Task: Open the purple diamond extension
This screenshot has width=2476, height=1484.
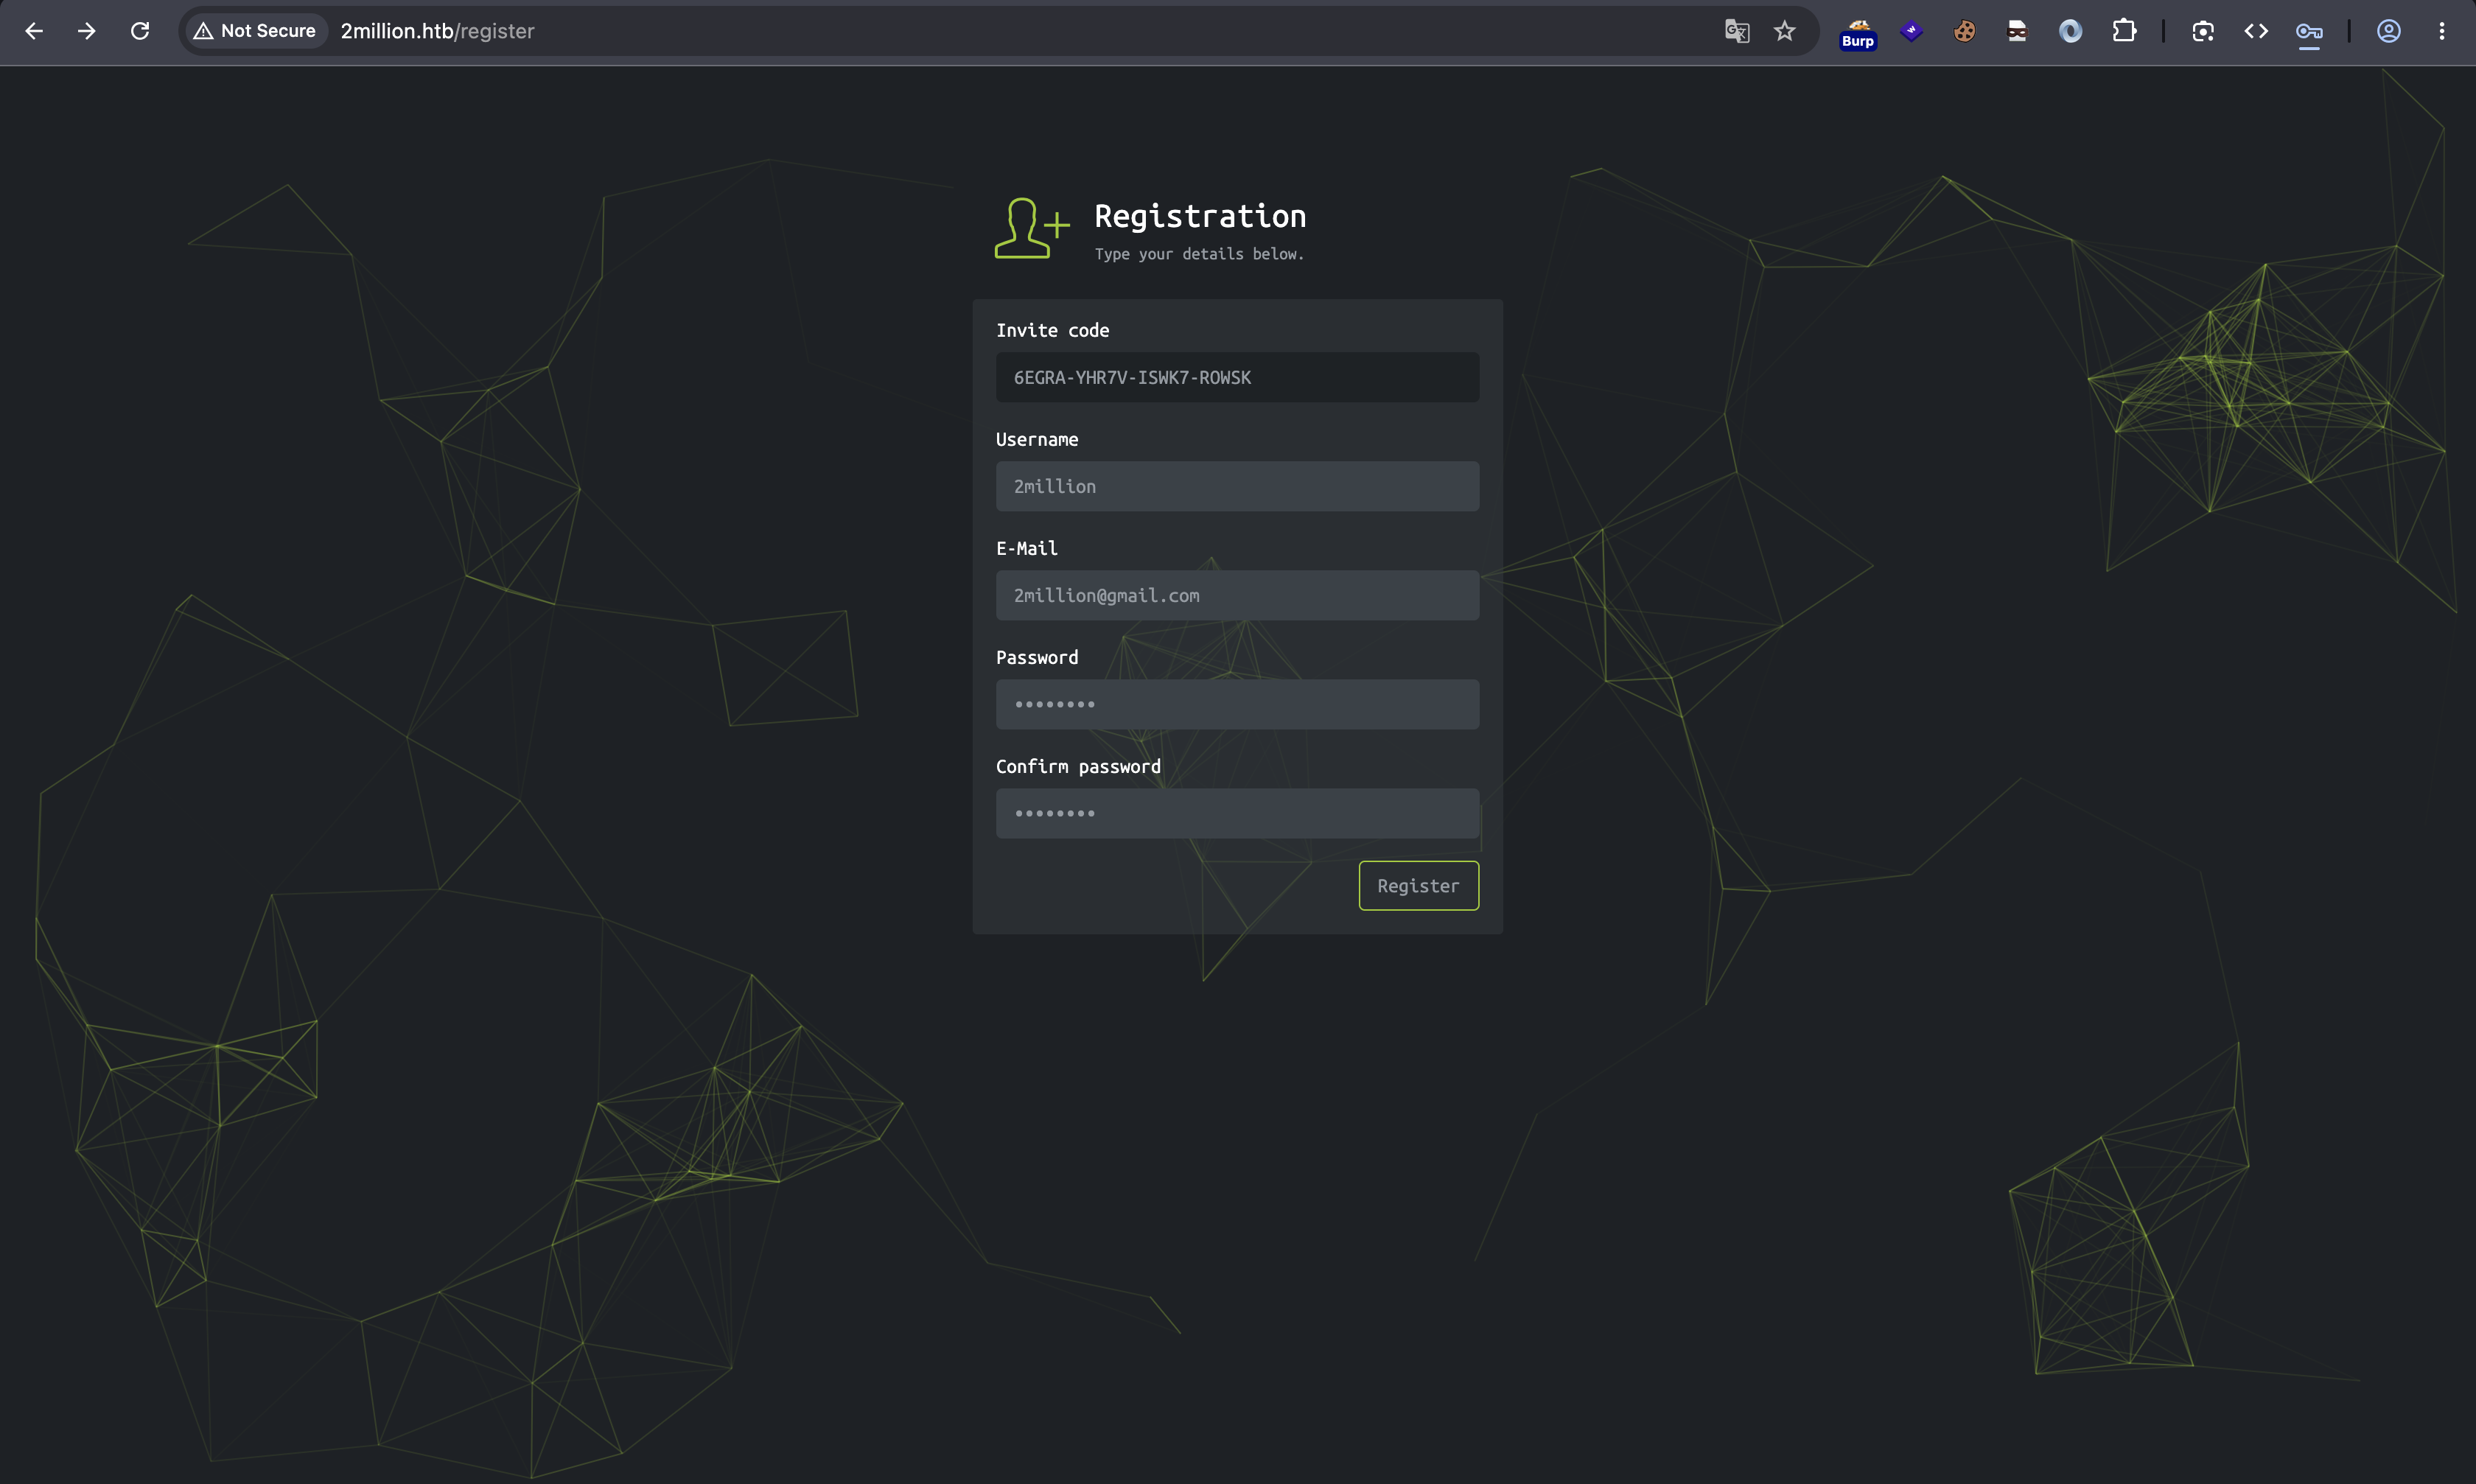Action: [1911, 31]
